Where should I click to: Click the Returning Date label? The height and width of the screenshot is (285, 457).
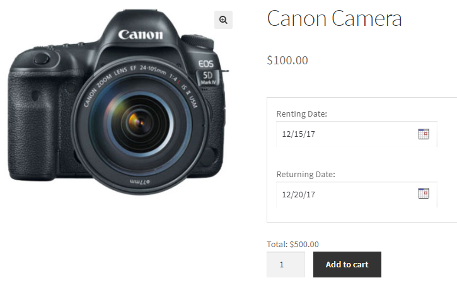click(x=306, y=174)
